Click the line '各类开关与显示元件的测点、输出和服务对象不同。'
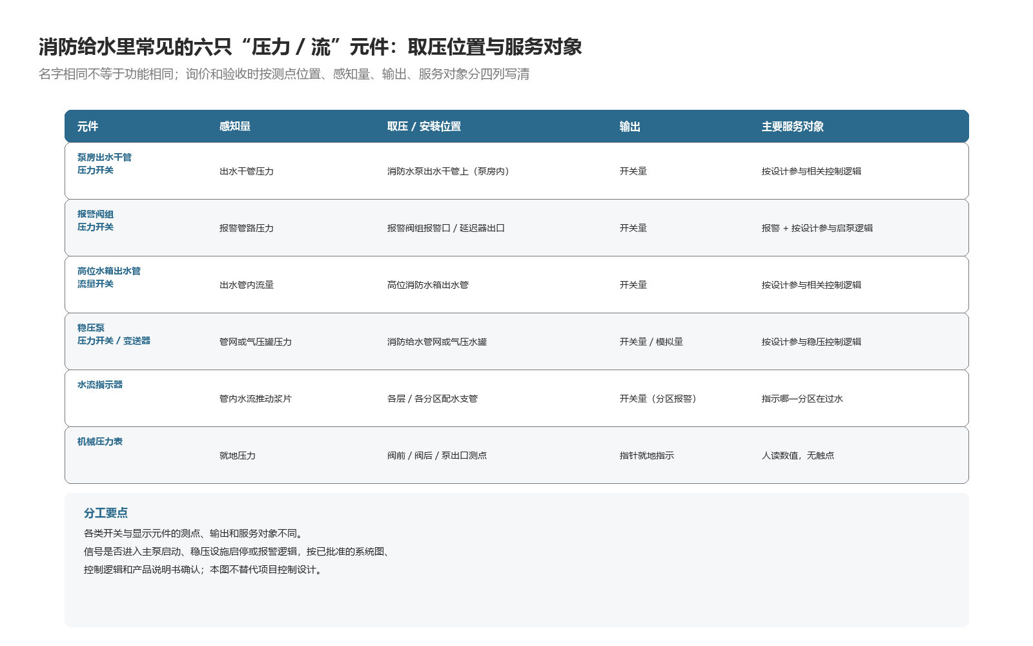Screen dimensions: 1033x646 (195, 534)
